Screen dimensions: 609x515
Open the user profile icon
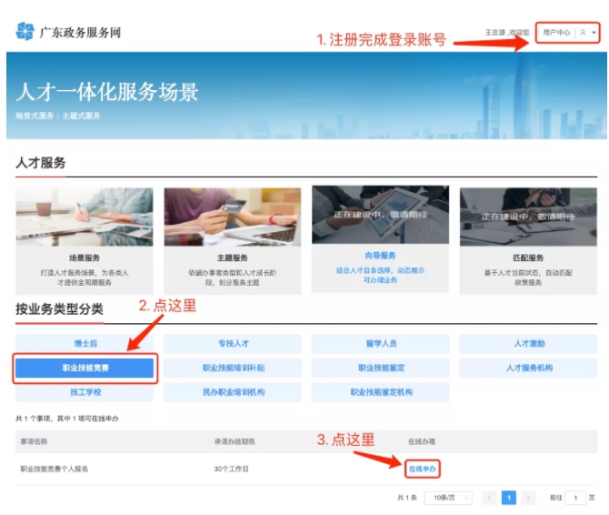click(583, 33)
